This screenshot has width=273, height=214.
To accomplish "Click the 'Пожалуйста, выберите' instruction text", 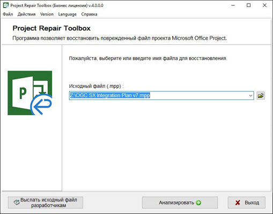I will [x=148, y=58].
